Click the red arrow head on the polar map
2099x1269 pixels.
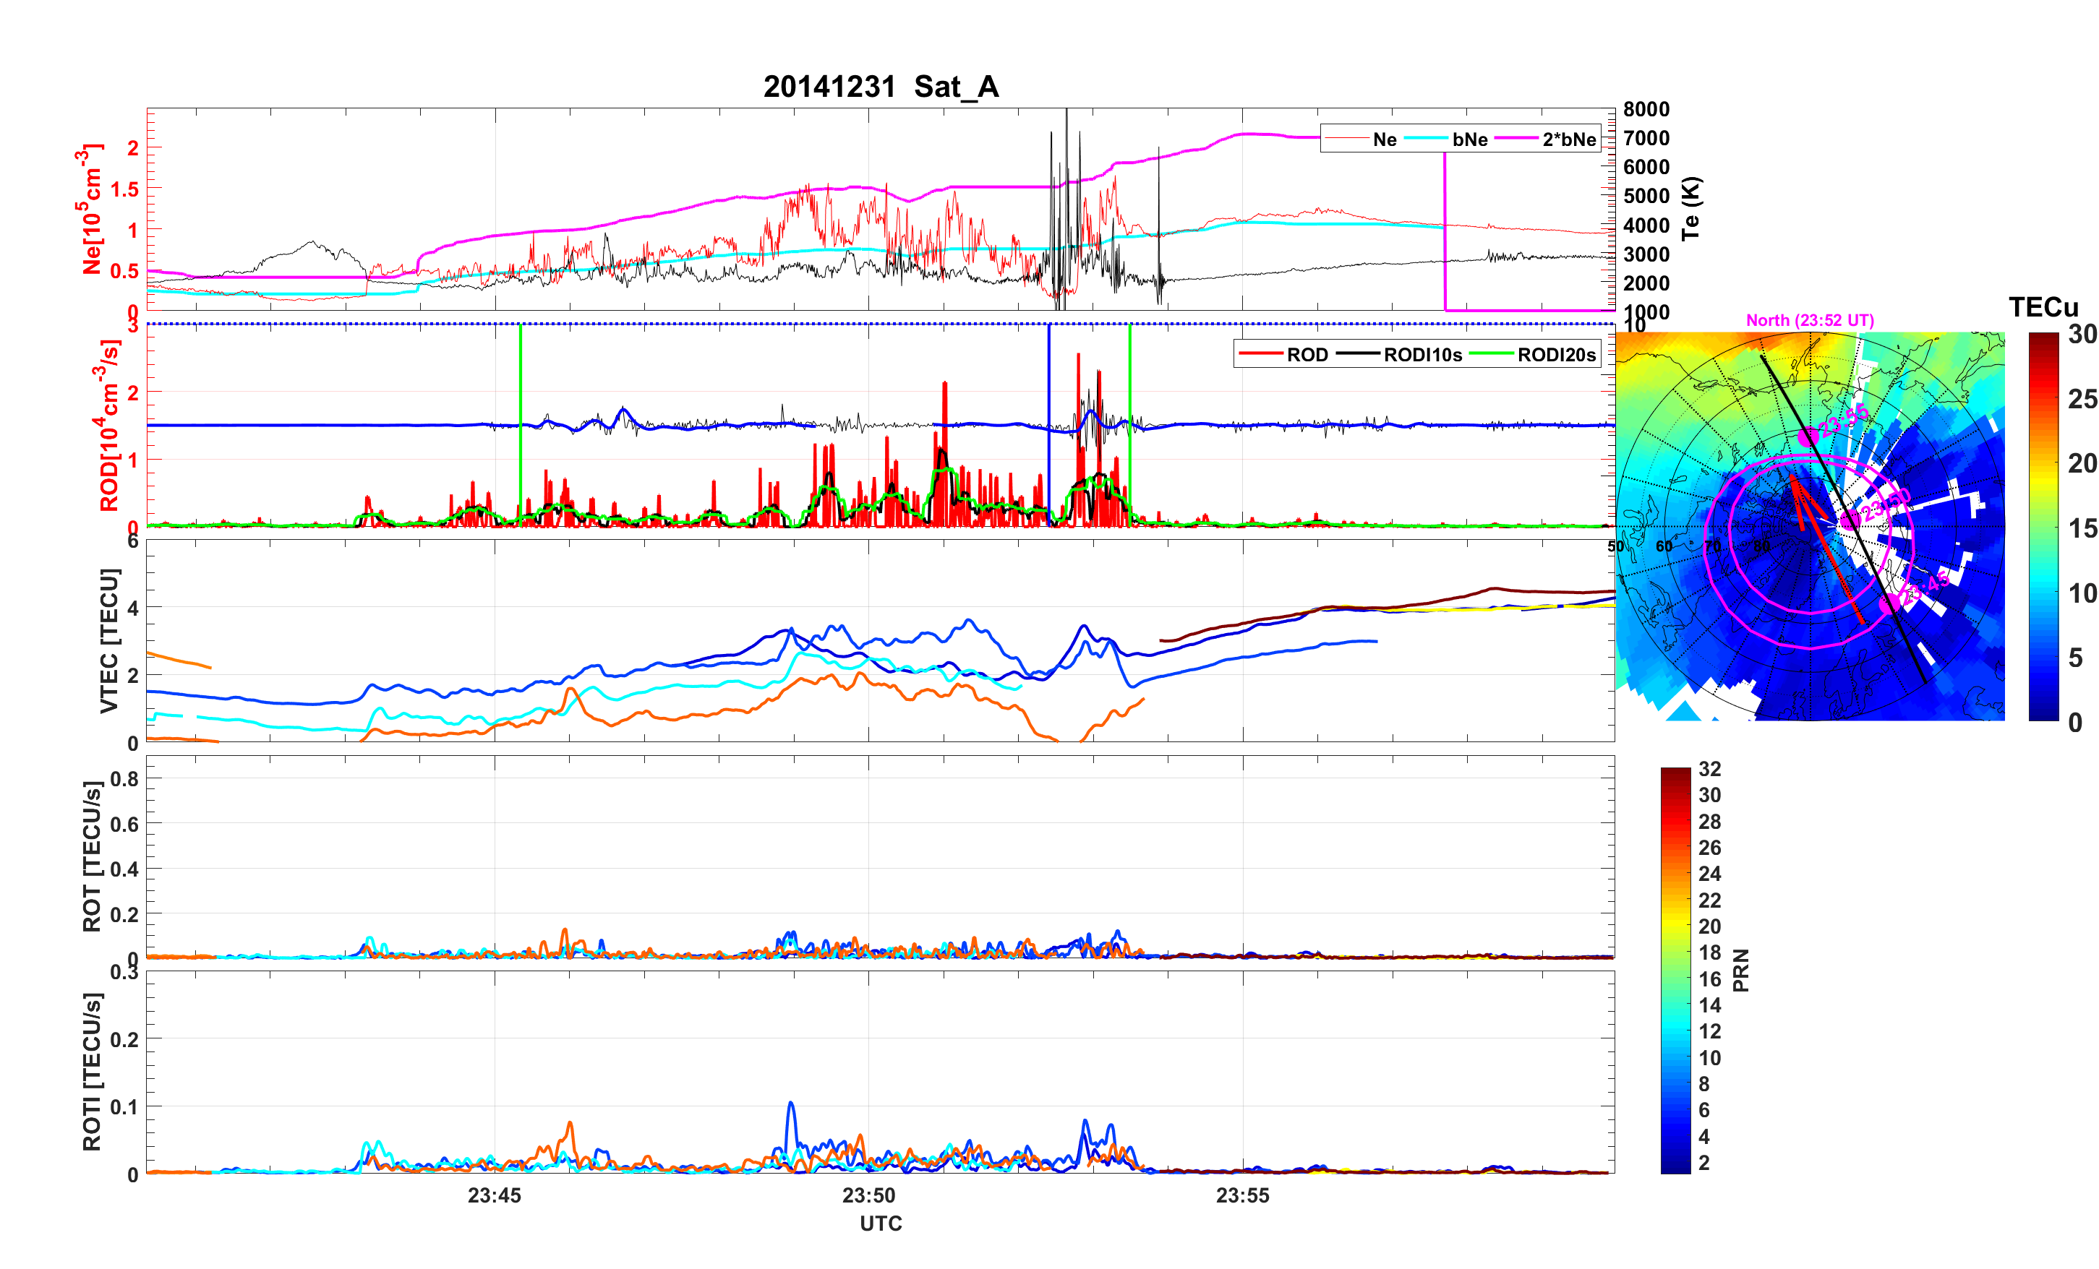tap(1794, 482)
